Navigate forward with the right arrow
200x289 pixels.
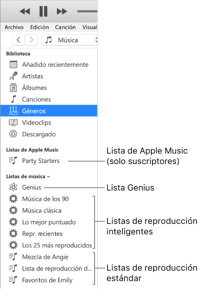pyautogui.click(x=31, y=40)
